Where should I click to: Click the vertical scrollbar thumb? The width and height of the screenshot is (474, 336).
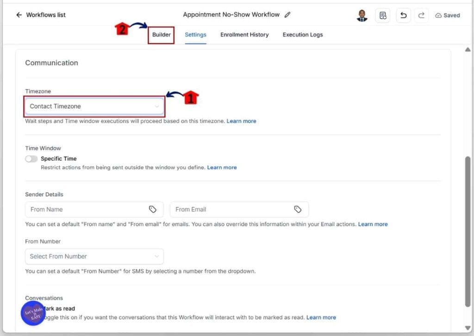(x=468, y=232)
